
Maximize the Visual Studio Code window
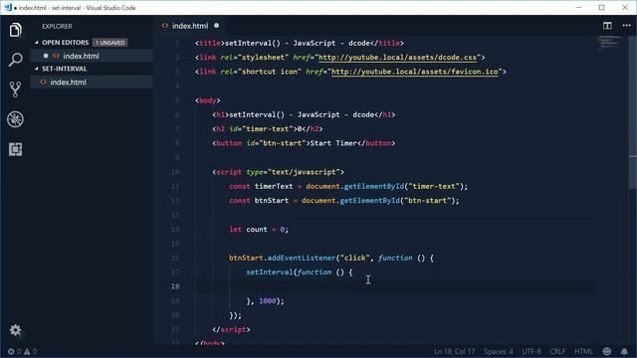601,8
